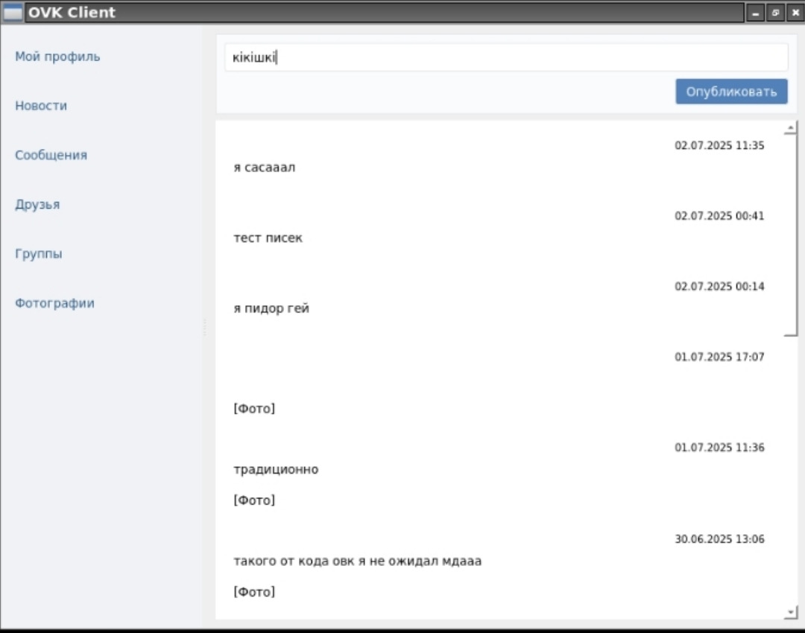The height and width of the screenshot is (633, 805).
Task: Click the splitter handle between sidebar and feed
Action: (x=204, y=327)
